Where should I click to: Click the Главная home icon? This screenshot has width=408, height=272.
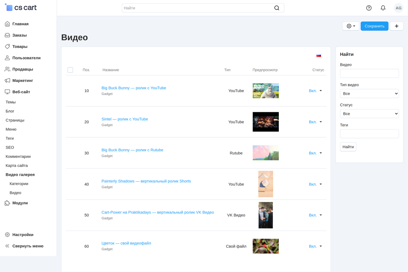[7, 24]
